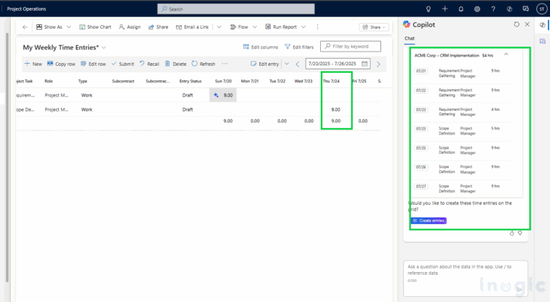Click the Sun 7/20 cell showing 9.00
The height and width of the screenshot is (302, 550).
click(223, 95)
